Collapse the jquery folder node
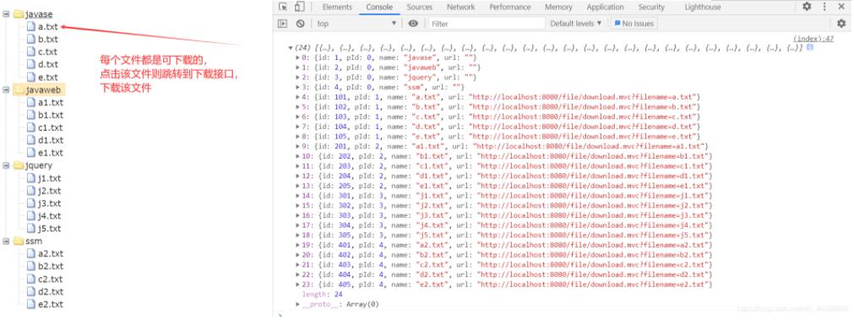This screenshot has width=854, height=320. tap(6, 165)
